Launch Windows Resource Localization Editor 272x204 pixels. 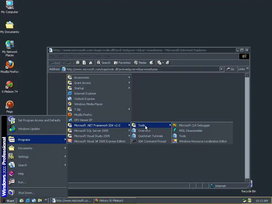pyautogui.click(x=202, y=141)
